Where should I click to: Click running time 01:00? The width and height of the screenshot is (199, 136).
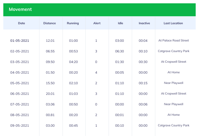point(73,41)
